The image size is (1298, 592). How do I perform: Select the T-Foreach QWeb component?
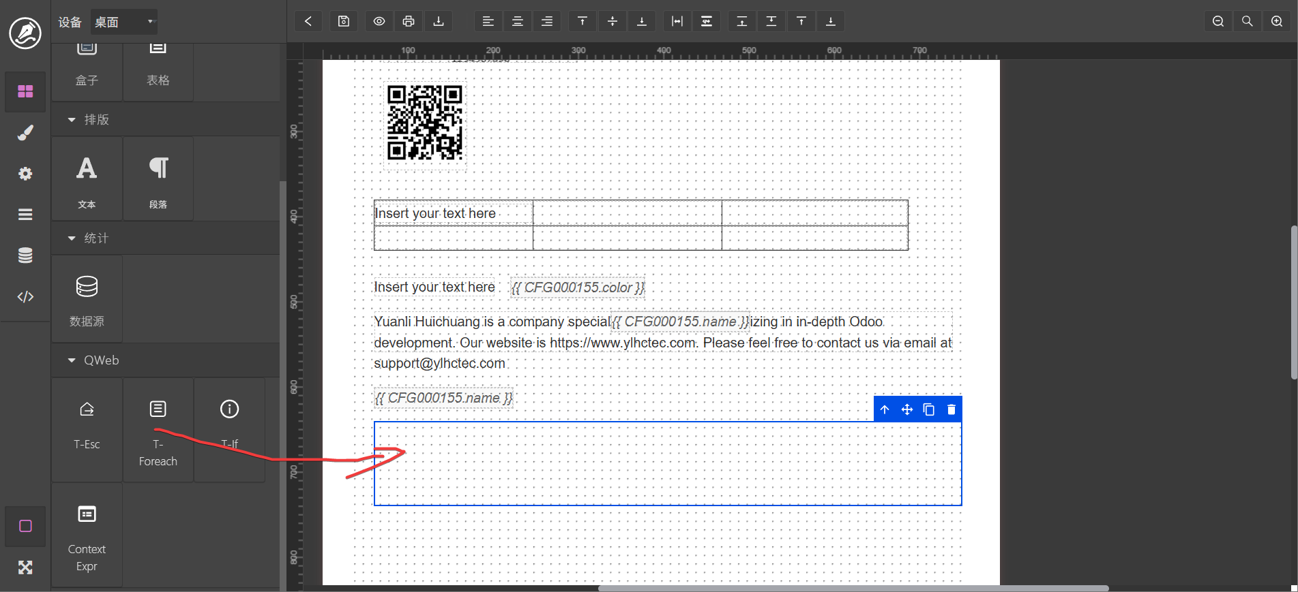158,430
